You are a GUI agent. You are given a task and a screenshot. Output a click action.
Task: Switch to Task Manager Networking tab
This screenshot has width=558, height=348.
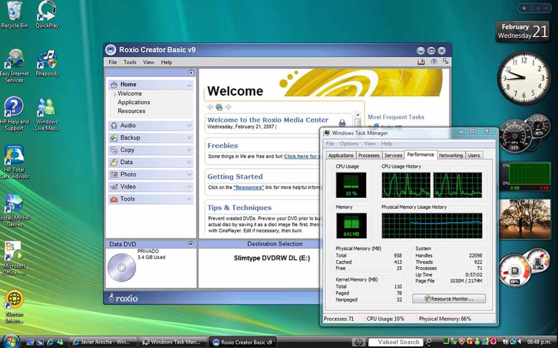[x=450, y=155]
